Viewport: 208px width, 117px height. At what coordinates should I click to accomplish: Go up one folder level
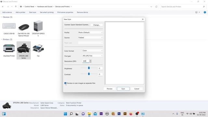pyautogui.click(x=16, y=6)
